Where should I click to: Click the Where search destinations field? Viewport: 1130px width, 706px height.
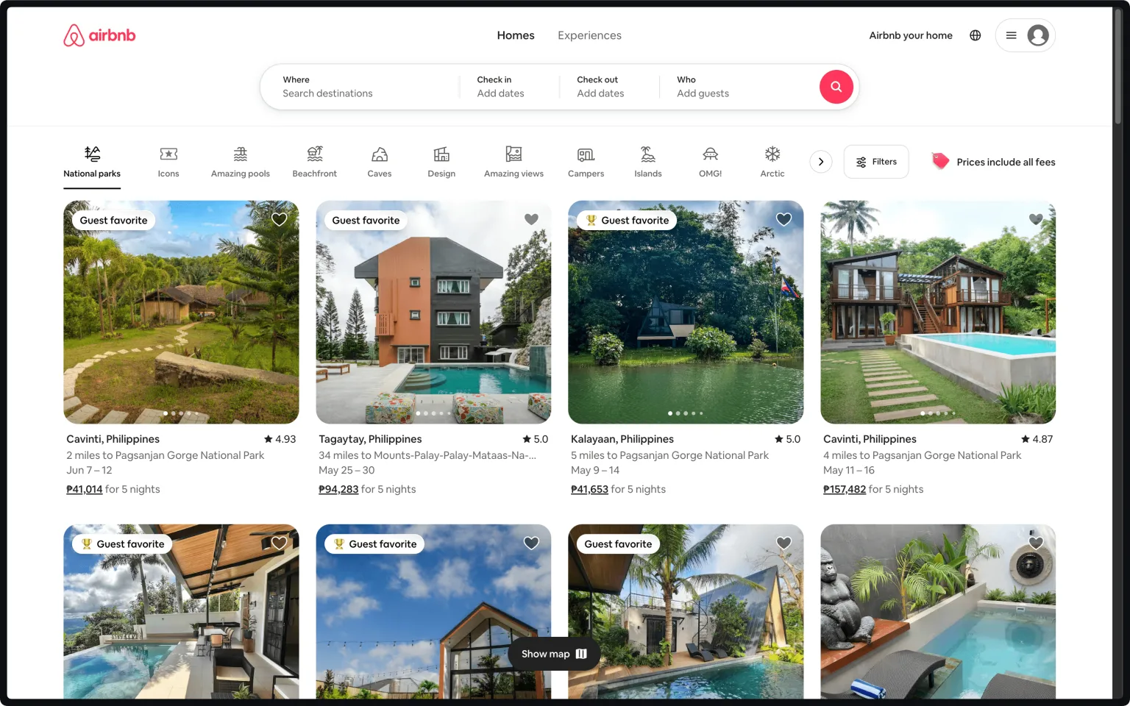click(360, 87)
